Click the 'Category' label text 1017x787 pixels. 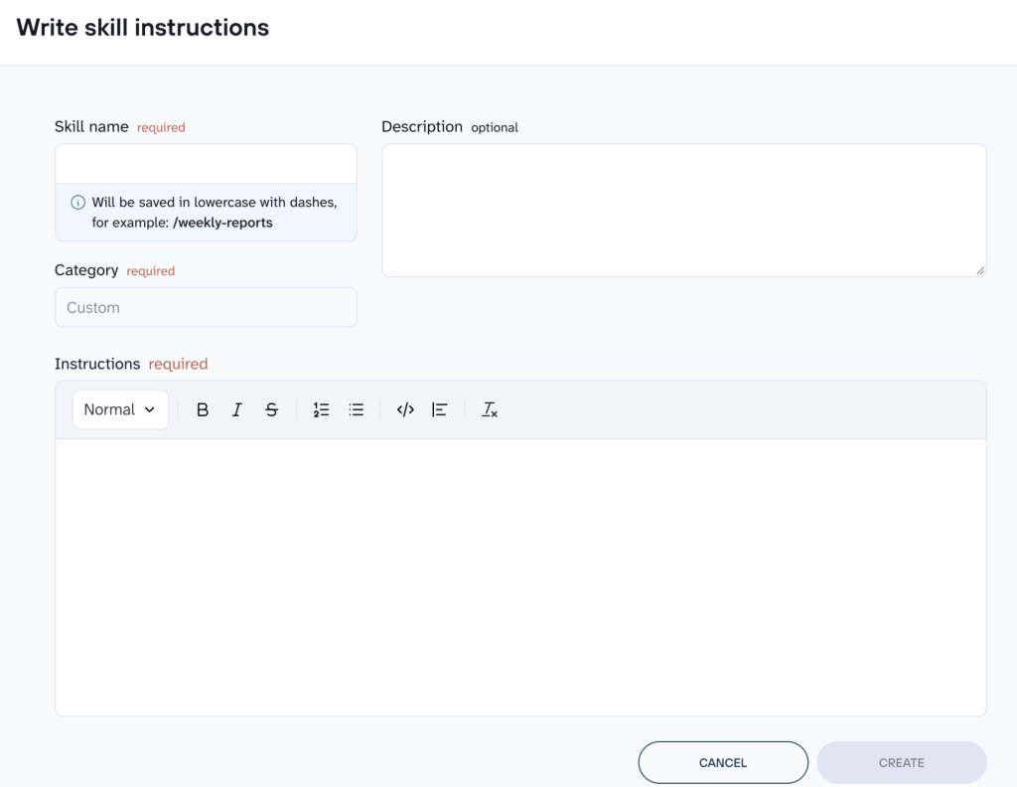86,270
